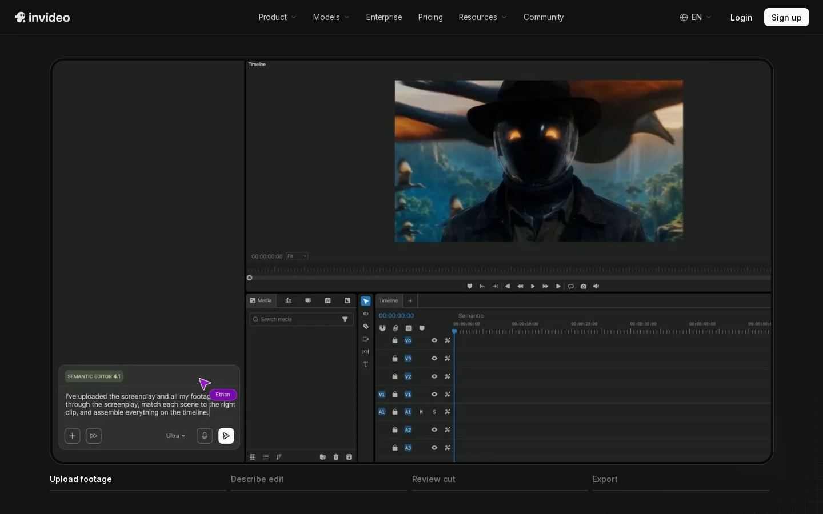823x514 pixels.
Task: Toggle the captions CC icon
Action: pos(409,328)
